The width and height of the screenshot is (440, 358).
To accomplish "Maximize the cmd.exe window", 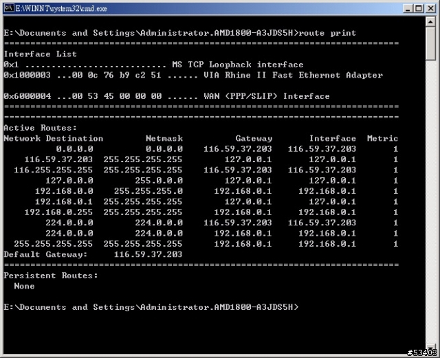I will pyautogui.click(x=419, y=8).
